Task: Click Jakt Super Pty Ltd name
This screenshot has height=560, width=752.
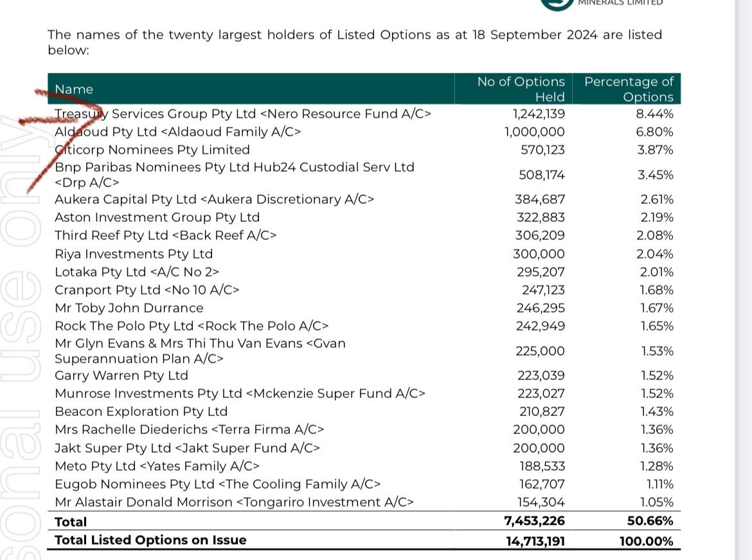Action: click(x=187, y=448)
